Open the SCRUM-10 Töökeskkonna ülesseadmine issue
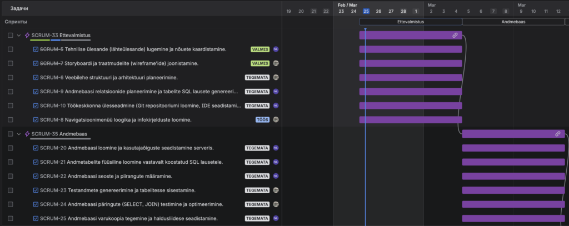 (139, 106)
